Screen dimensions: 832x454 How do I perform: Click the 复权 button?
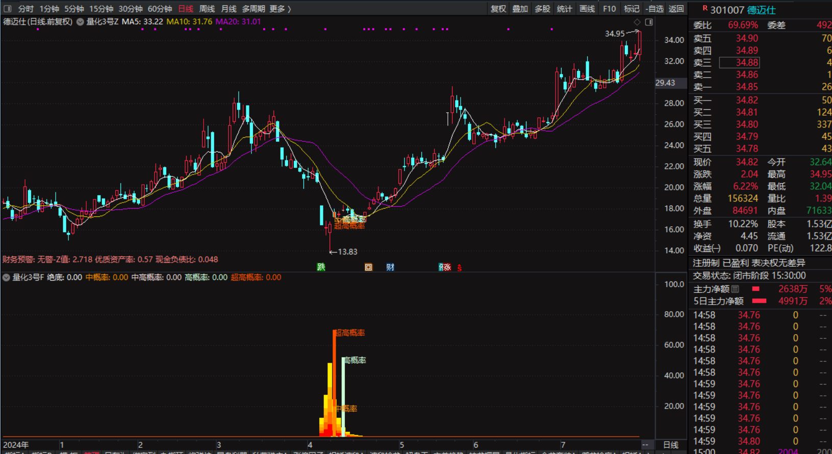pyautogui.click(x=498, y=9)
